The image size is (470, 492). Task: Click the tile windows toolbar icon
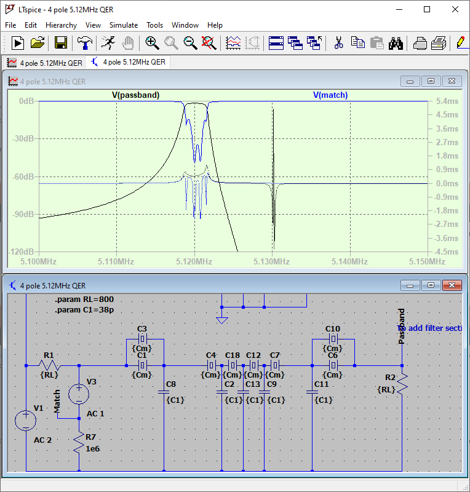point(276,42)
